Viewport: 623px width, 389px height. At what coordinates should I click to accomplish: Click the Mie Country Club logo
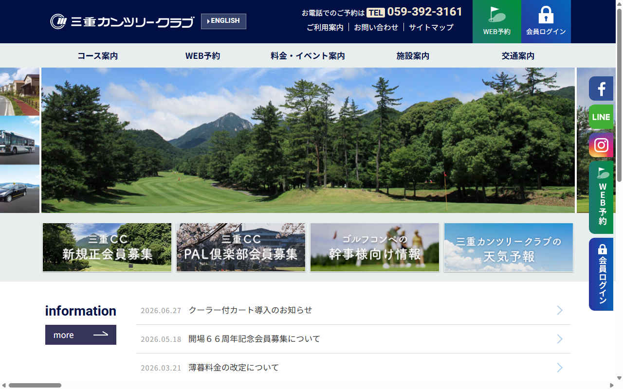122,21
